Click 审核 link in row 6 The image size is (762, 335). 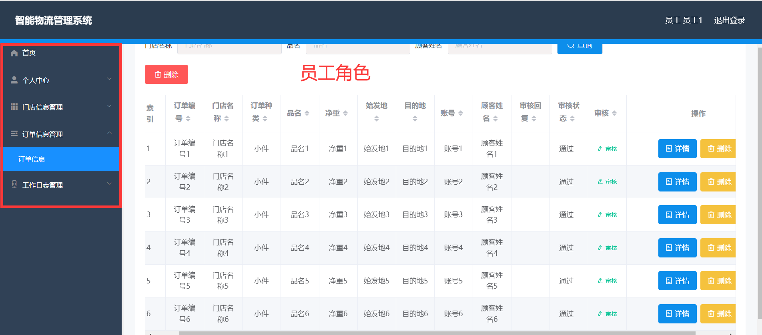point(607,314)
